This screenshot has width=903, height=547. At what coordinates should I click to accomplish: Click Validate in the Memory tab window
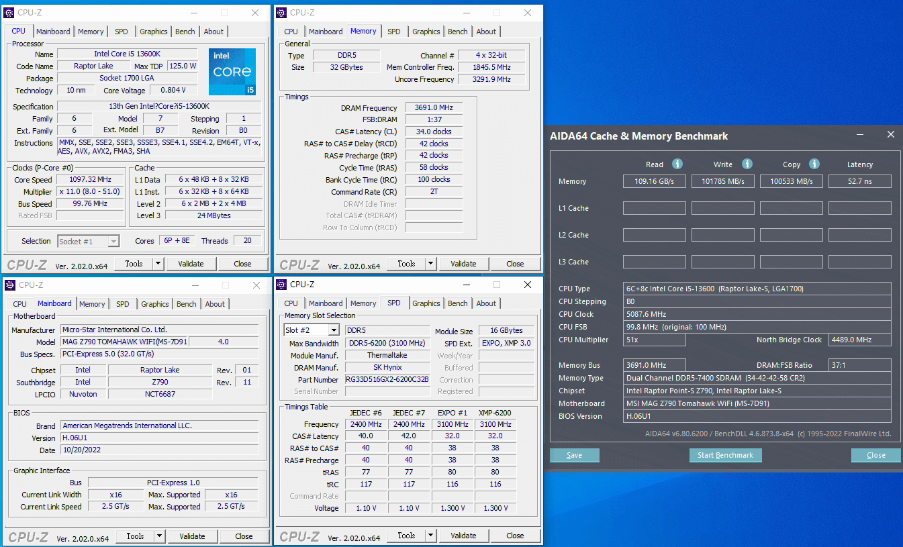point(463,264)
